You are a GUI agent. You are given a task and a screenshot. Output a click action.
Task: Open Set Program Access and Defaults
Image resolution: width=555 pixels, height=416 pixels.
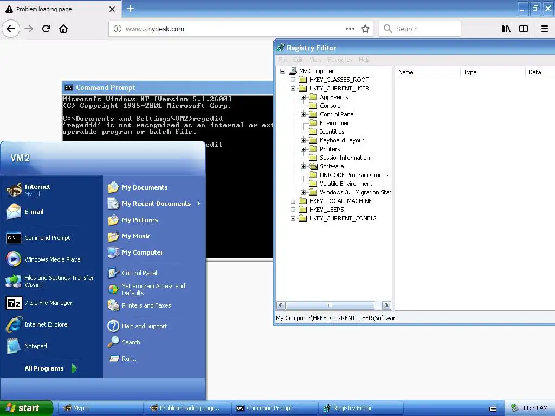coord(146,289)
